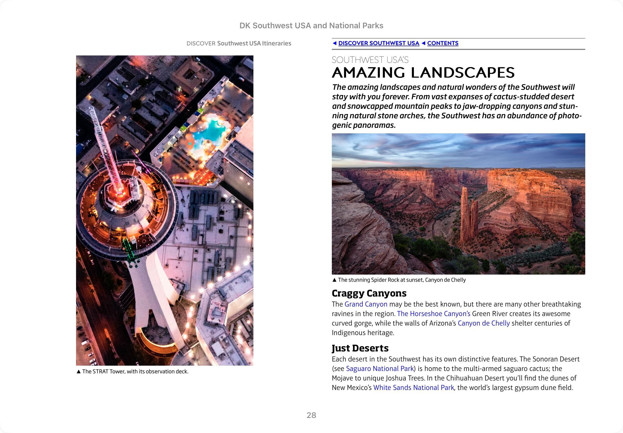Open The Horseshoe Canyon's link
Viewport: 623px width, 433px height.
(x=433, y=314)
